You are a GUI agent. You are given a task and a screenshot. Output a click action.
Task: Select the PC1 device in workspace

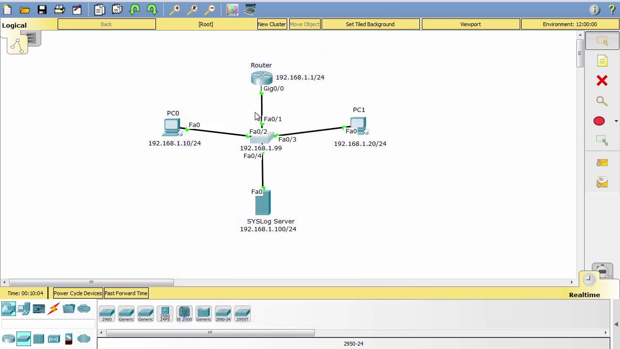pyautogui.click(x=359, y=126)
